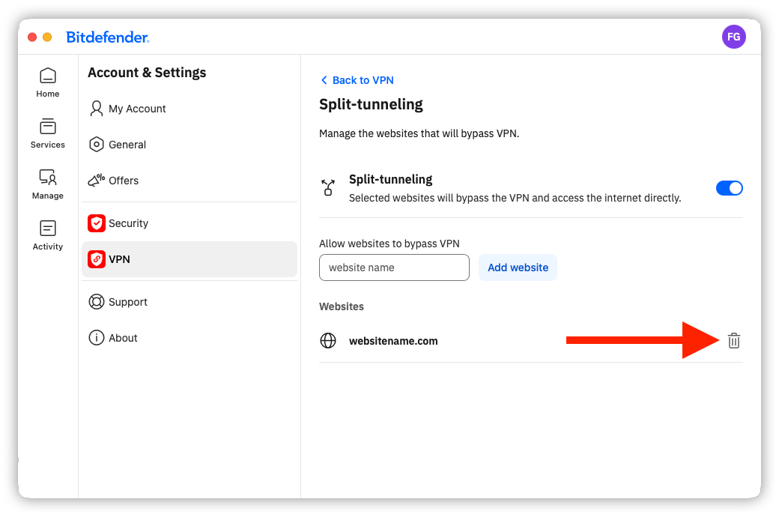This screenshot has height=517, width=779.
Task: Click the split-tunneling fork icon
Action: click(328, 188)
